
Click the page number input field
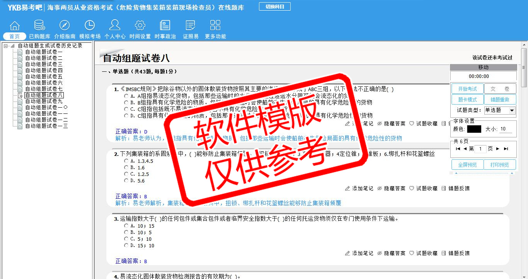click(x=480, y=149)
